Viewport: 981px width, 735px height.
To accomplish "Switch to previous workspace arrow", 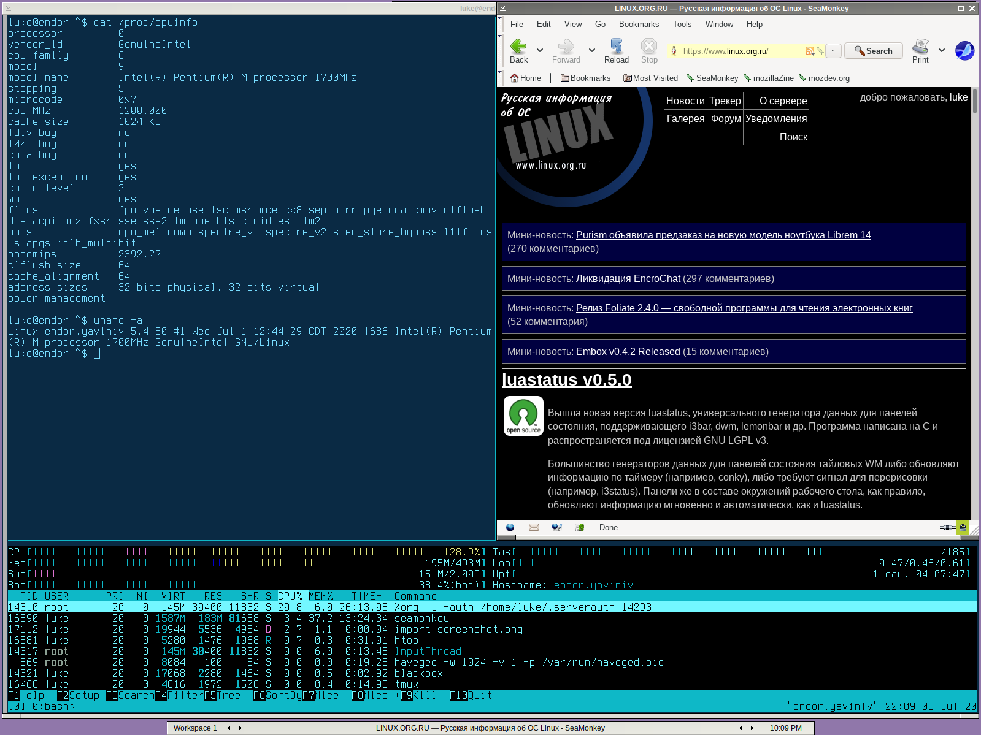I will (x=229, y=728).
